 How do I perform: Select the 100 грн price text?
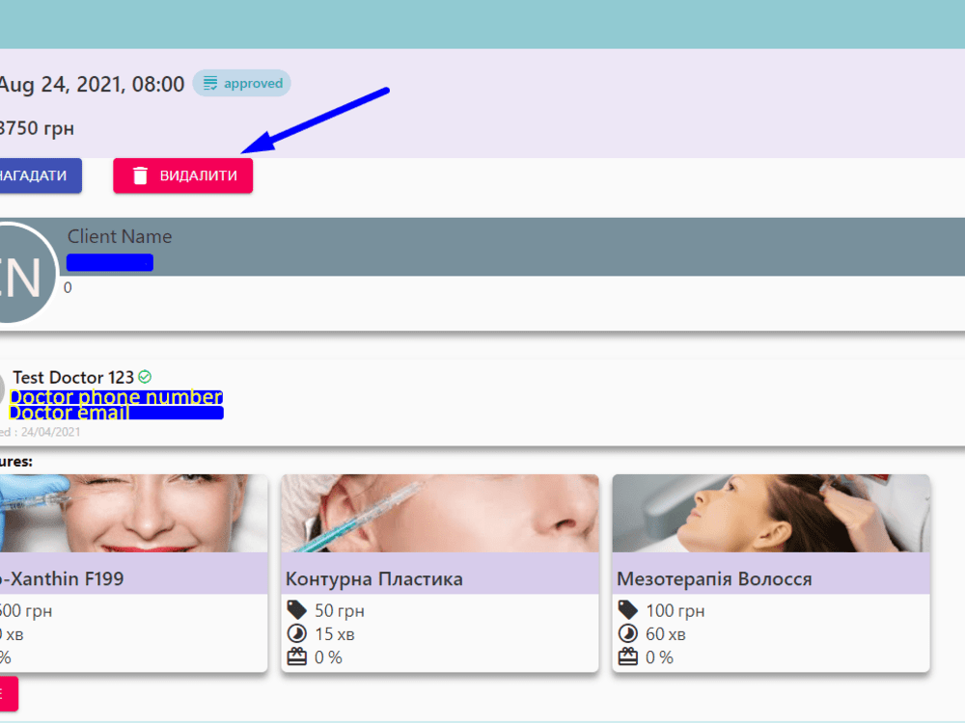(x=675, y=610)
